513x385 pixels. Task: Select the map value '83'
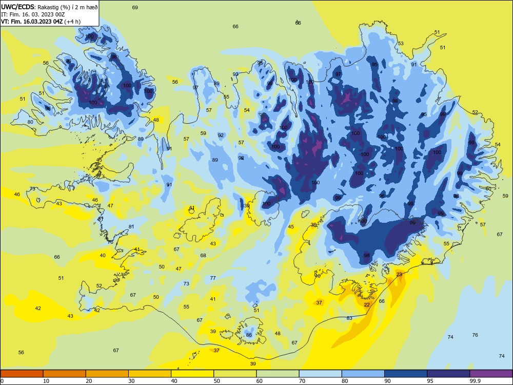click(349, 318)
